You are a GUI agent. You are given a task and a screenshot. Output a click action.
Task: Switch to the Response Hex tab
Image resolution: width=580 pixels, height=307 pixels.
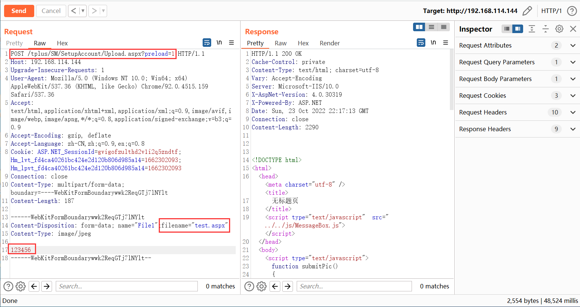[x=303, y=43]
